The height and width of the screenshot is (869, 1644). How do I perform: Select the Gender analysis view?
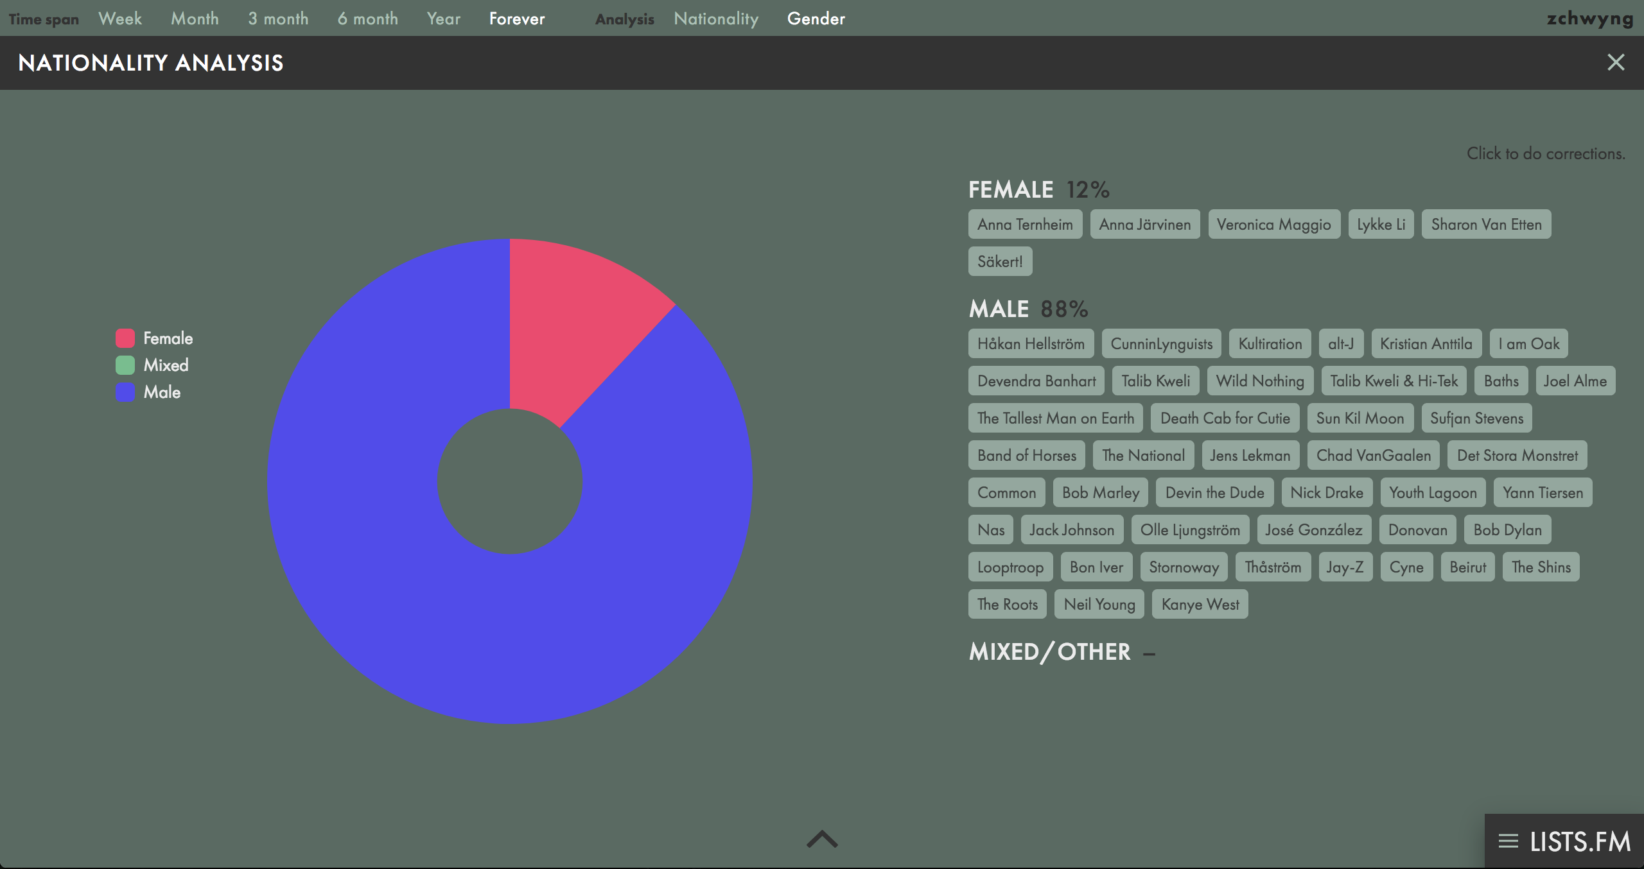[816, 19]
